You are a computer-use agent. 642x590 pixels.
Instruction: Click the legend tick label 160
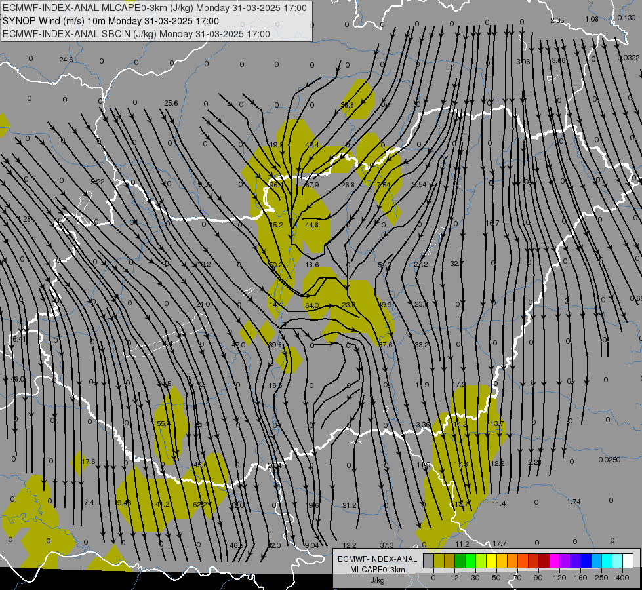580,578
